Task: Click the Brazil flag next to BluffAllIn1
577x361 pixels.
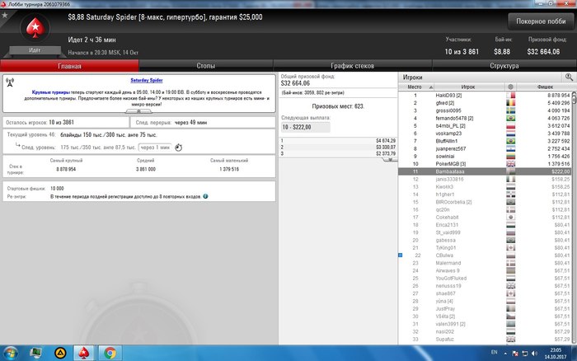Action: 510,141
